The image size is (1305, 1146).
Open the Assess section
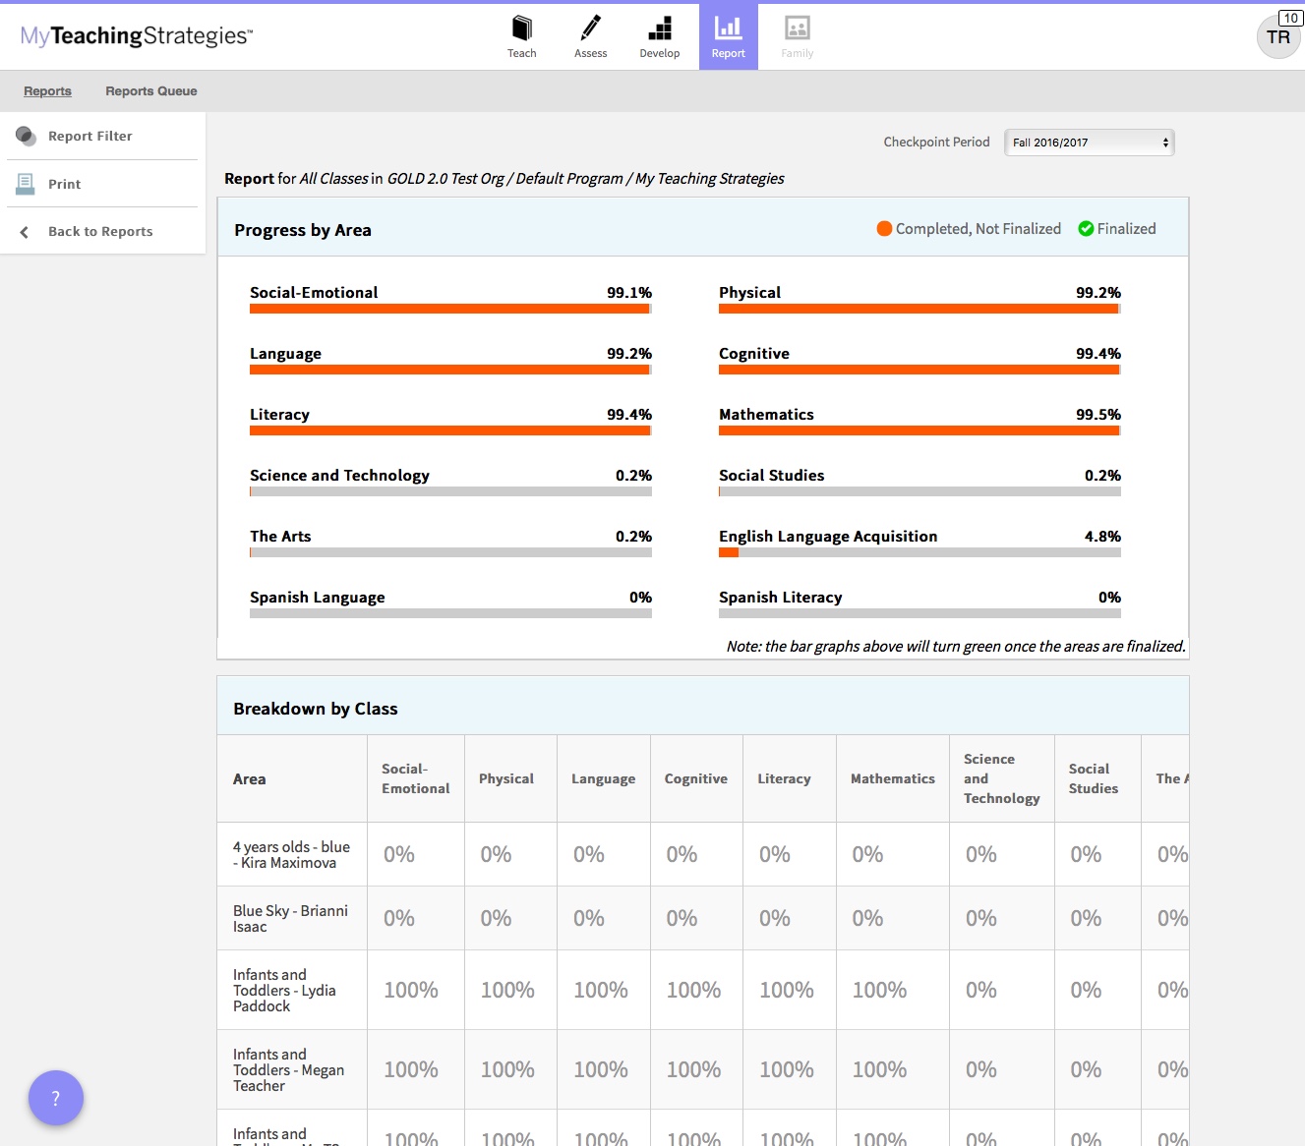pyautogui.click(x=591, y=35)
